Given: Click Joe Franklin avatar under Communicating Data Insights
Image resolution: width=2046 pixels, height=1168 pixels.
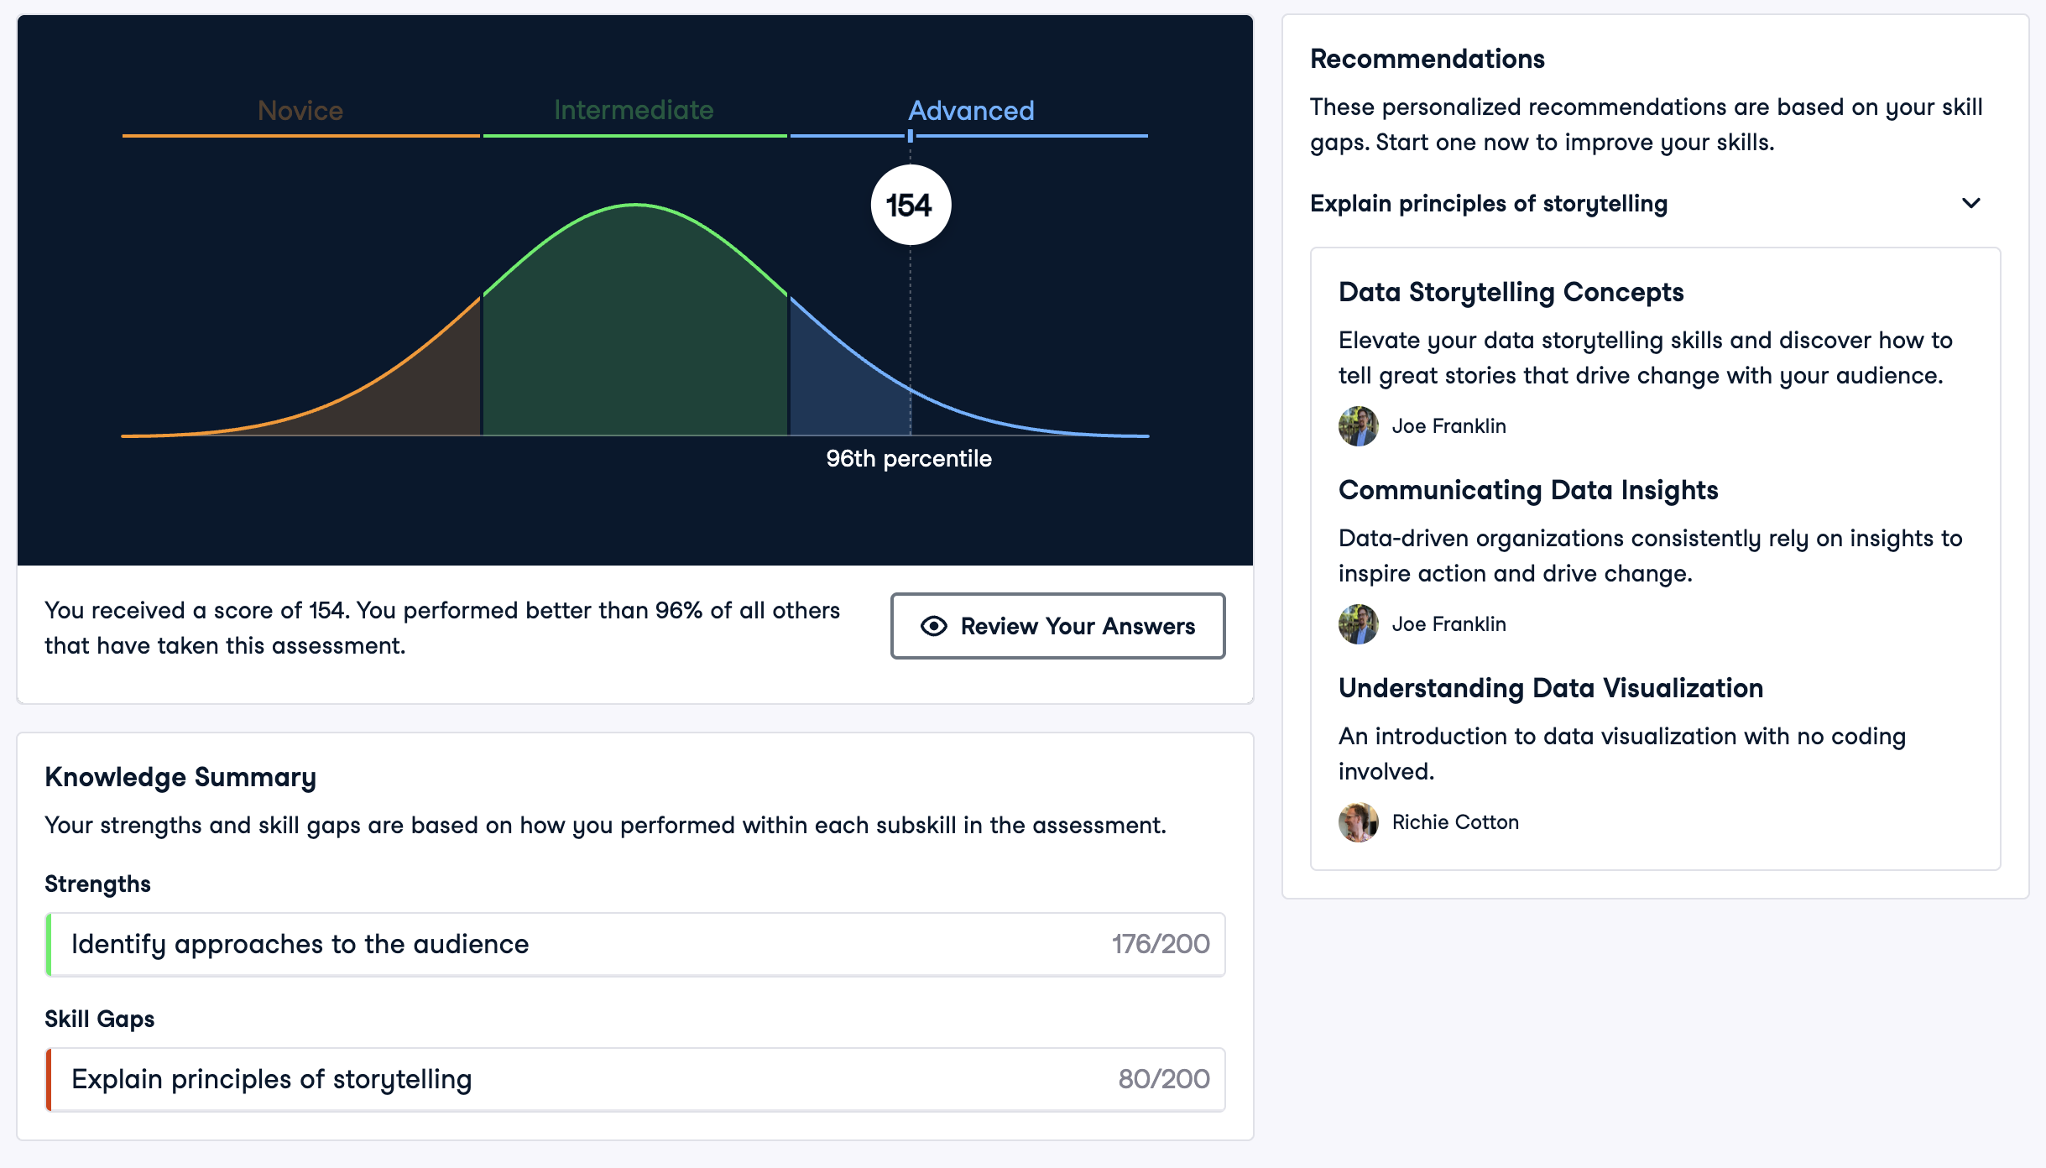Looking at the screenshot, I should pyautogui.click(x=1358, y=624).
